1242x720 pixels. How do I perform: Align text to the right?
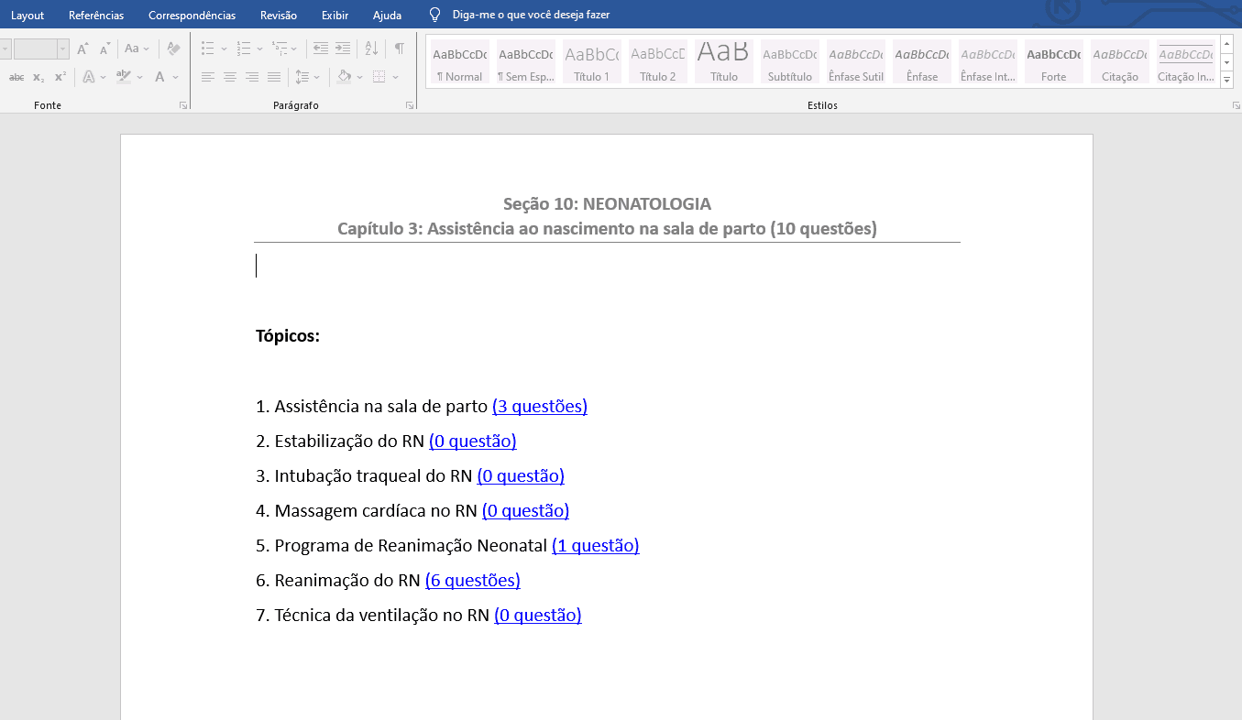point(251,77)
